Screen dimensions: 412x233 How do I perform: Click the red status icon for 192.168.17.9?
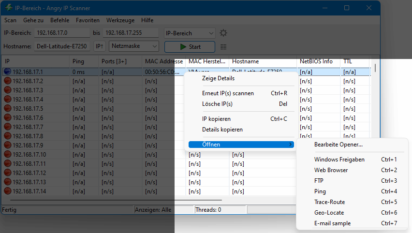pos(8,146)
